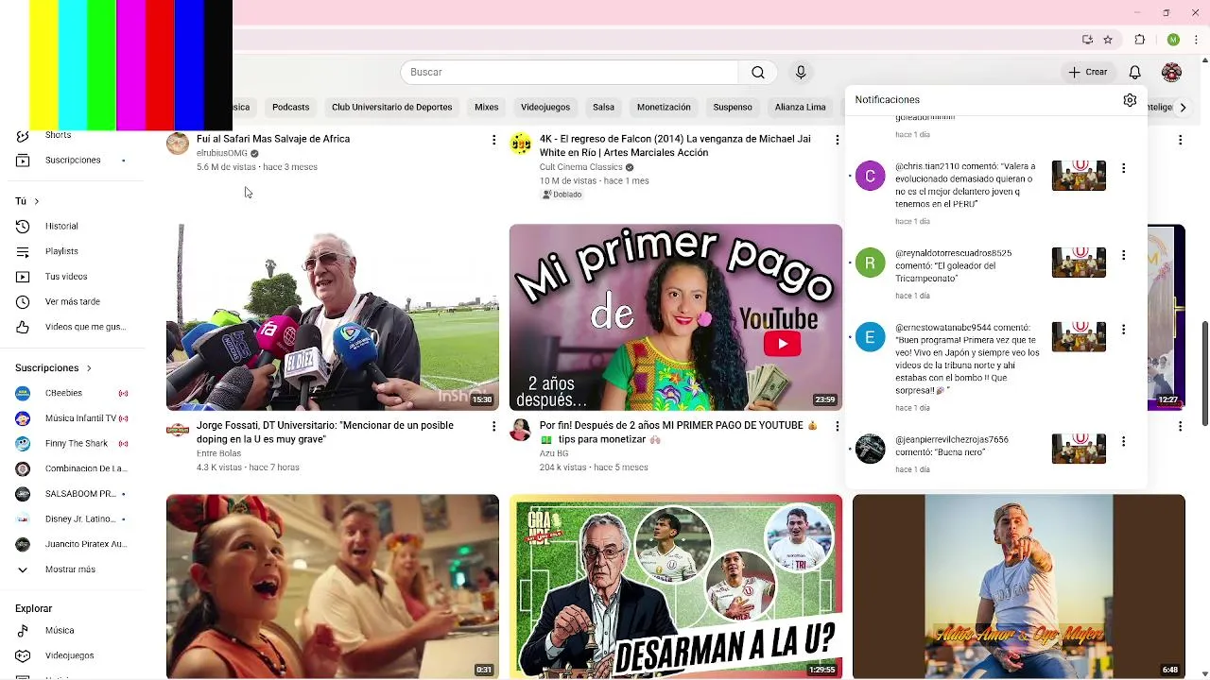
Task: Open Entre Bolas channel name link
Action: point(218,453)
